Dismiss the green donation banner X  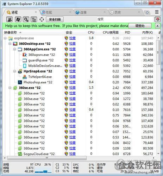(x=157, y=26)
